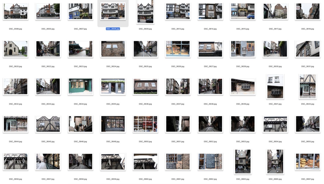
Task: Select timber gable thumbnail DSC_3645.jpg
Action: pos(48,124)
